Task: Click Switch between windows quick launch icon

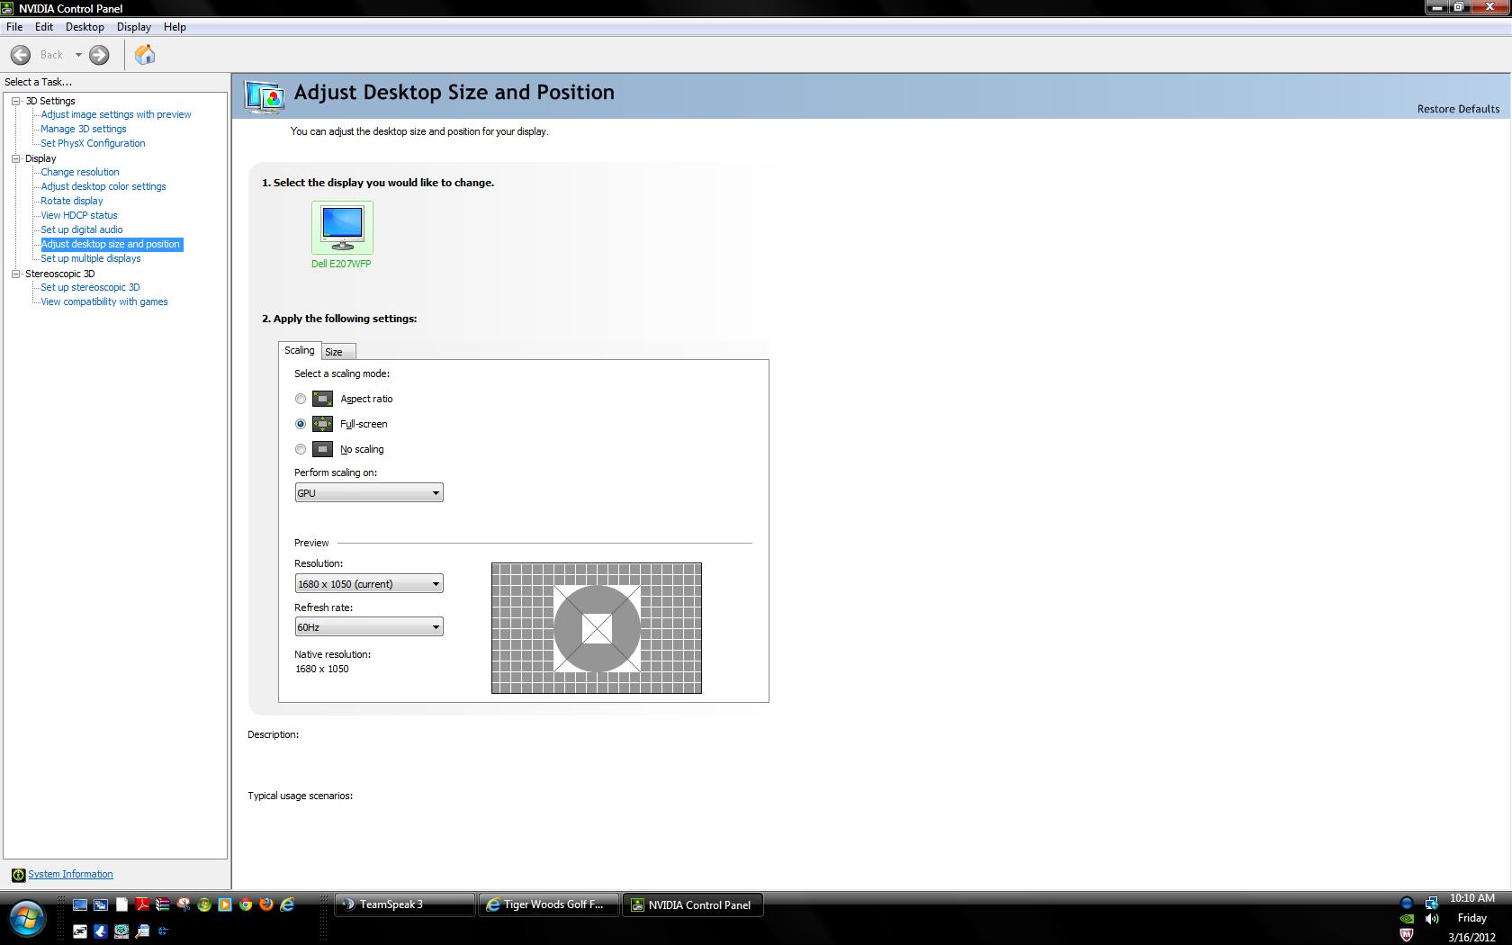Action: click(x=101, y=904)
